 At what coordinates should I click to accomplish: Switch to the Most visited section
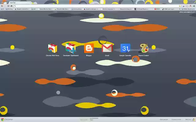coord(84,120)
